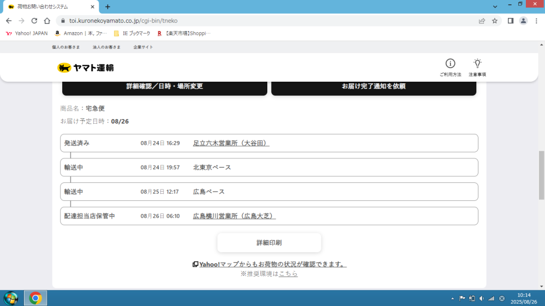Open 足立六木営業所(大谷田) link

[x=231, y=143]
